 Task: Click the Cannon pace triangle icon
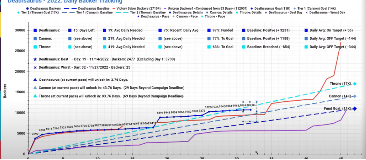(x=35, y=88)
